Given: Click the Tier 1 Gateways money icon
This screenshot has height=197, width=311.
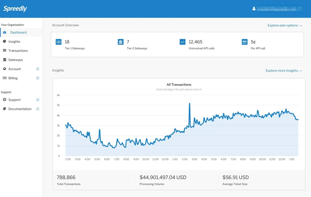Looking at the screenshot, I should tap(59, 42).
